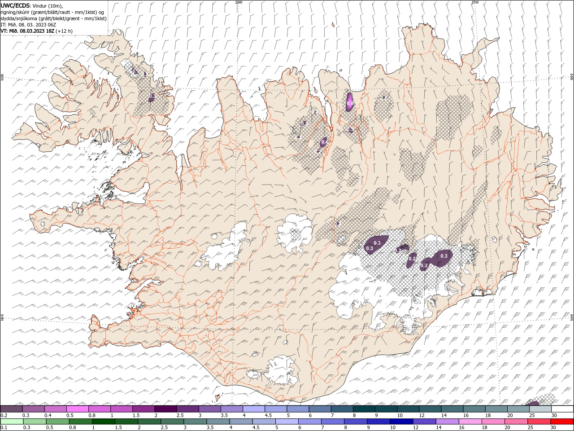Click the 'VT: Mið. 08.03.2023 18Z' valid time line
Viewport: 574px width, 431px height.
[x=28, y=31]
